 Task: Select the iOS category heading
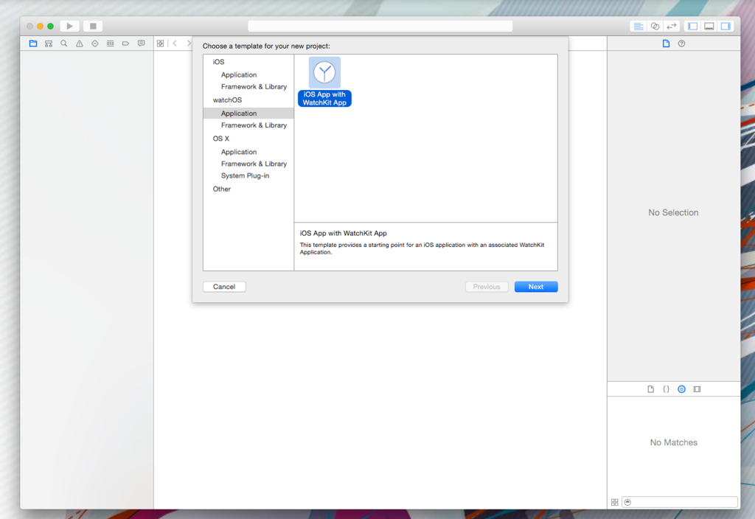(218, 62)
